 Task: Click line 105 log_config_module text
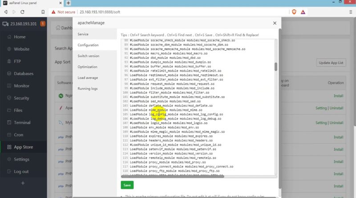(x=176, y=114)
